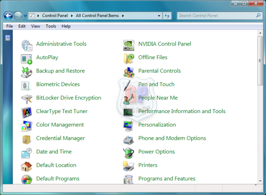Viewport: 266px width, 195px height.
Task: Open the Help menu
Action: (66, 26)
